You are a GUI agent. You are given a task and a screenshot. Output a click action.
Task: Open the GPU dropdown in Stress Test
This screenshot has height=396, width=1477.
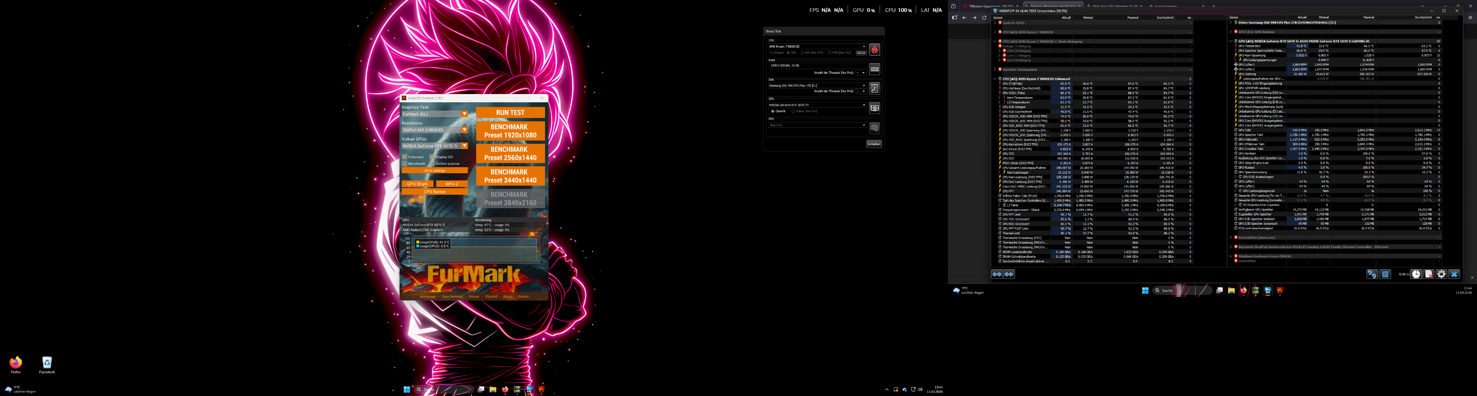[818, 105]
